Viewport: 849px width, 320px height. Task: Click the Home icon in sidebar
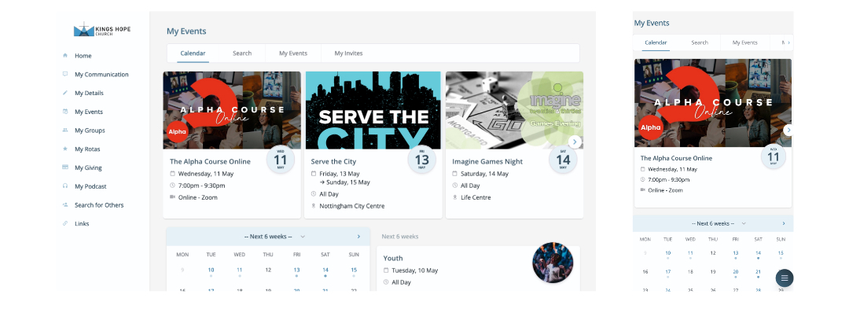[x=65, y=55]
